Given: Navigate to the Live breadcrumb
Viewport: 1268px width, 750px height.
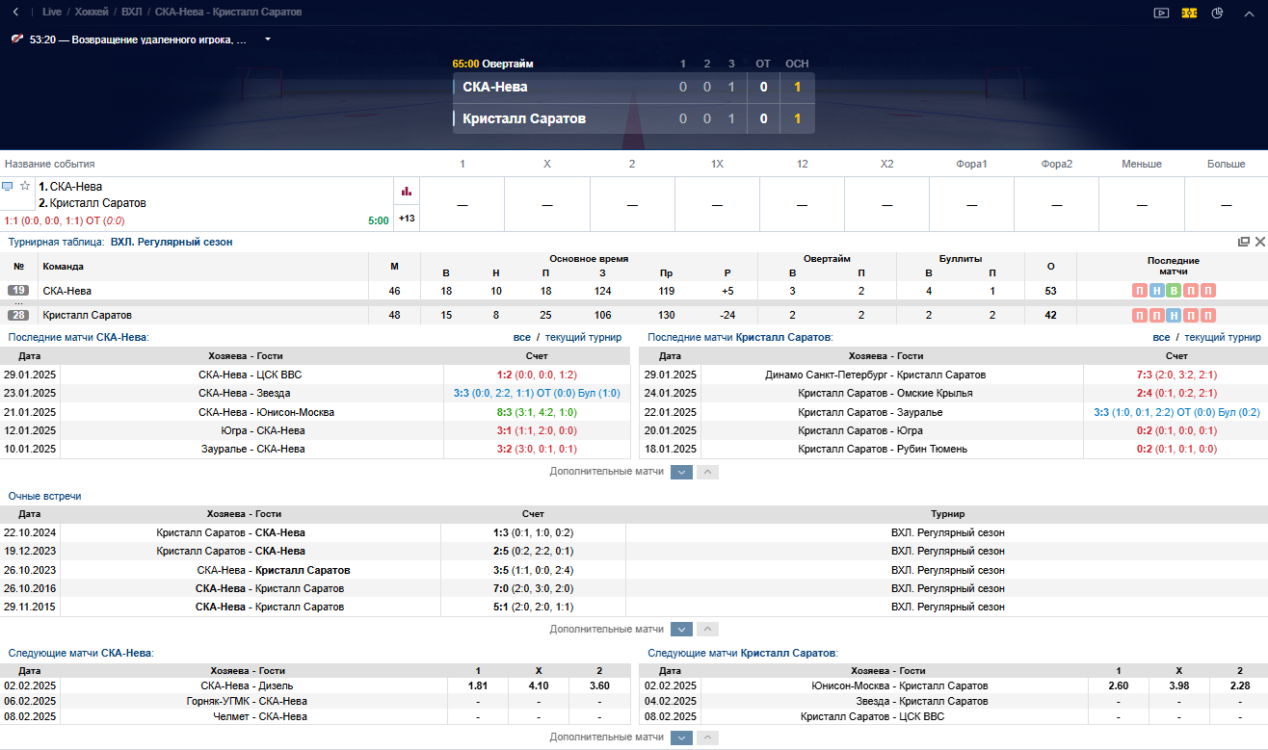Looking at the screenshot, I should click(x=52, y=13).
